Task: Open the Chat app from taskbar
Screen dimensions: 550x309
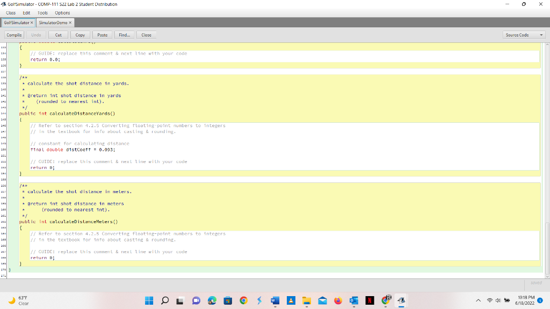Action: (x=196, y=300)
